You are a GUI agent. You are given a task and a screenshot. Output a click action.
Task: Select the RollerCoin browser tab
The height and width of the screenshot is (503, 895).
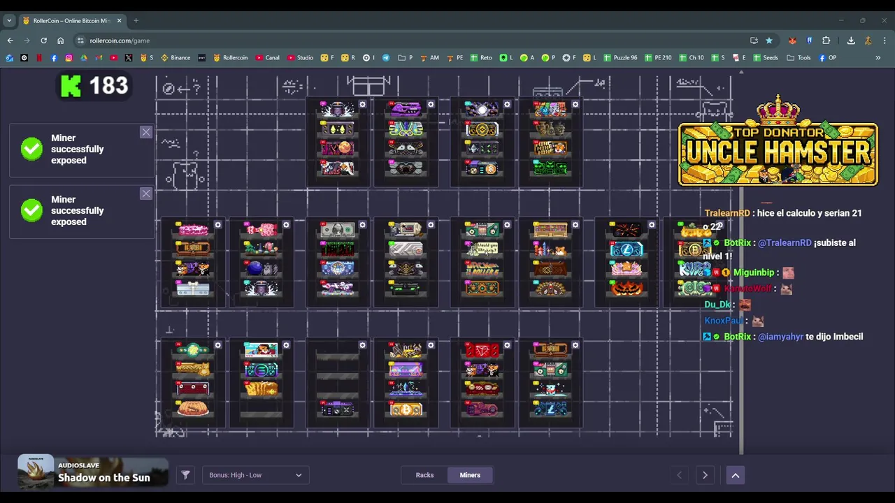pyautogui.click(x=72, y=20)
